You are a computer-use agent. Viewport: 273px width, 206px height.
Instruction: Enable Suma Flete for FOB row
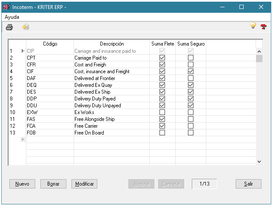(162, 133)
